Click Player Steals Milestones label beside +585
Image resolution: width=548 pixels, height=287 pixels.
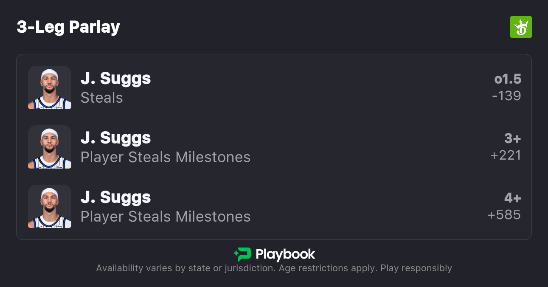[166, 217]
